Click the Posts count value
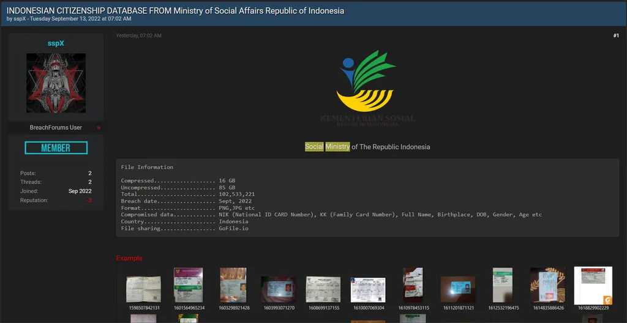The image size is (627, 323). click(89, 173)
